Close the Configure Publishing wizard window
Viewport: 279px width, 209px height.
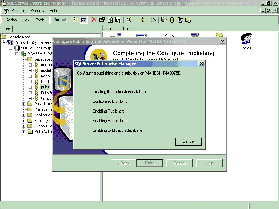[223, 41]
